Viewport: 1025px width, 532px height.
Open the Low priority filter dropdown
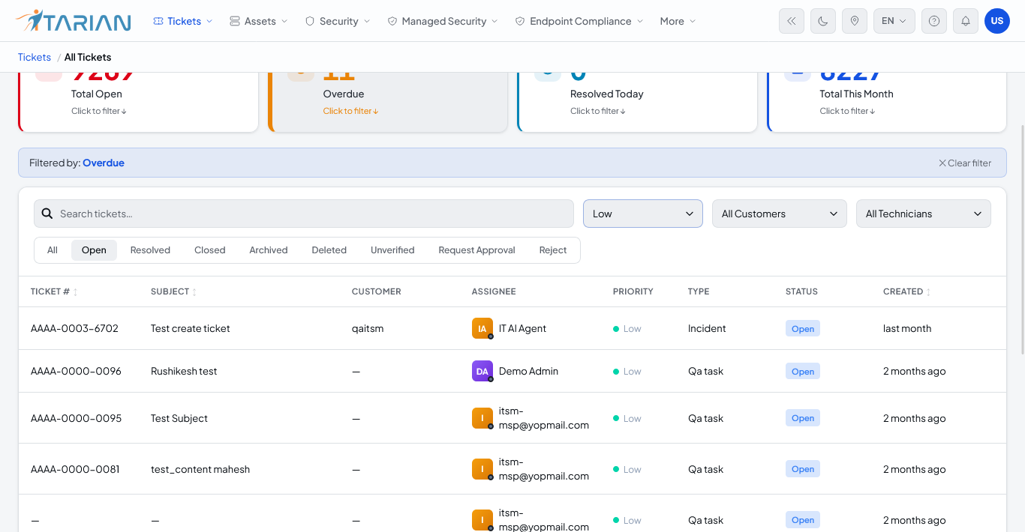click(643, 214)
